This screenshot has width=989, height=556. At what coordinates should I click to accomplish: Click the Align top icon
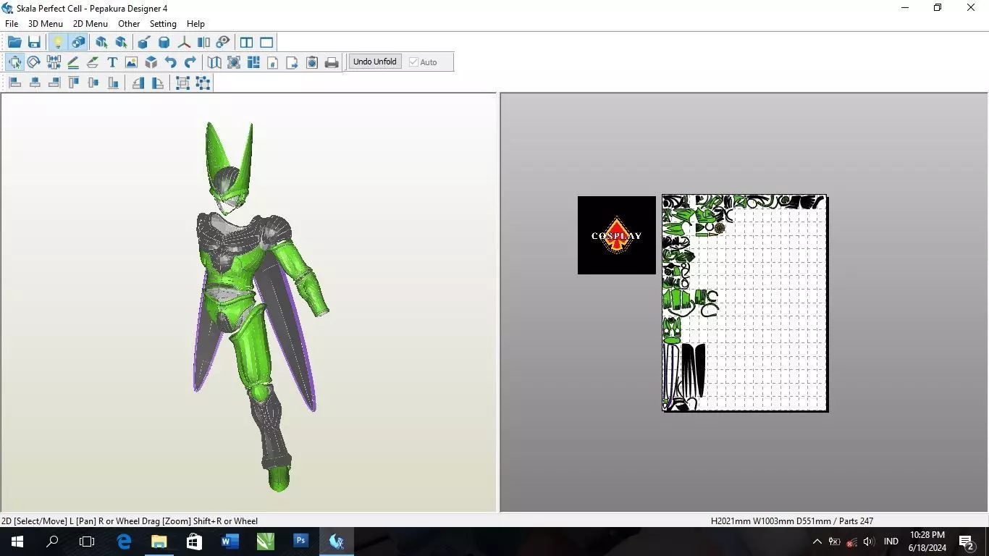(x=73, y=83)
